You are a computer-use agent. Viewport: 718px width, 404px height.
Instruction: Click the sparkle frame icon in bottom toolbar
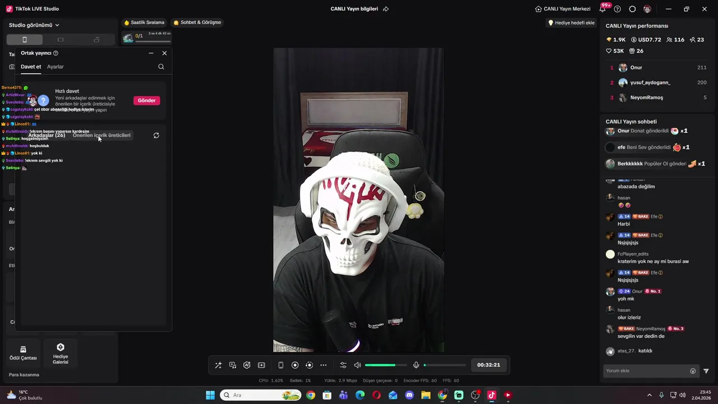261,365
